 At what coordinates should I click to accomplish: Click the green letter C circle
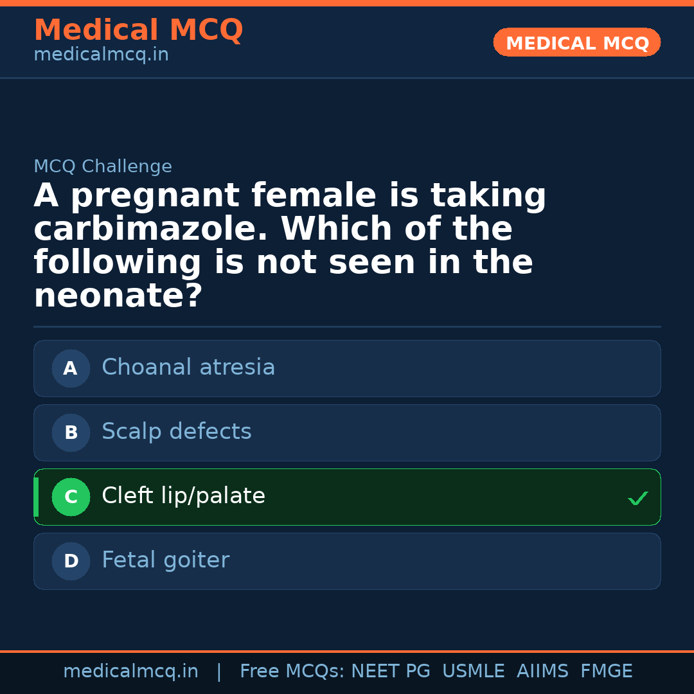pyautogui.click(x=71, y=497)
